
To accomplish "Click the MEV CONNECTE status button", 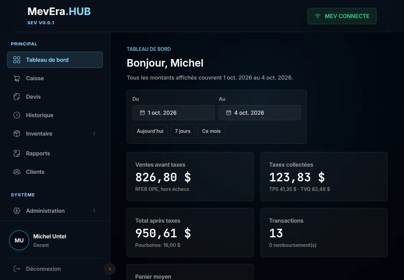I will pos(342,16).
